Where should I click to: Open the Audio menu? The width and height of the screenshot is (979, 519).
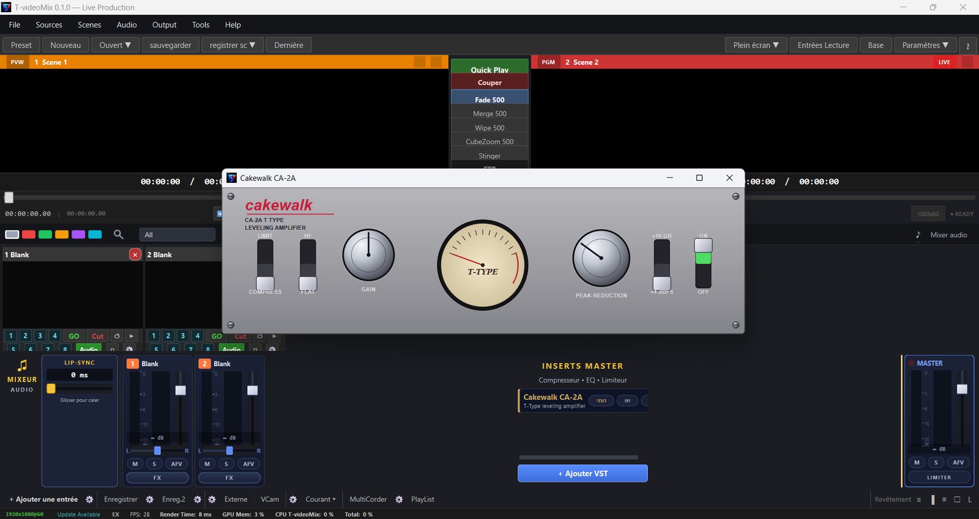click(x=127, y=25)
